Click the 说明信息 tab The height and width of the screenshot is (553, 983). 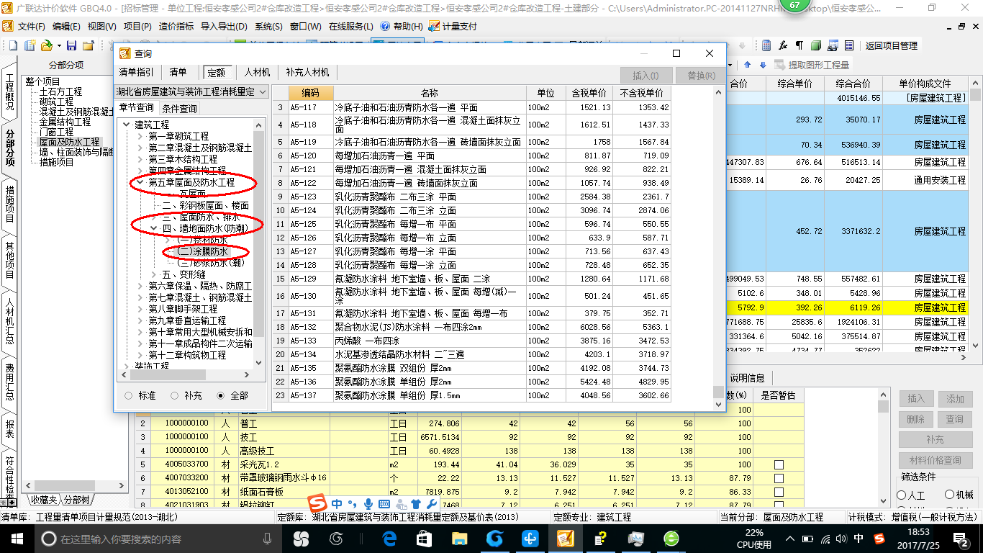[748, 378]
